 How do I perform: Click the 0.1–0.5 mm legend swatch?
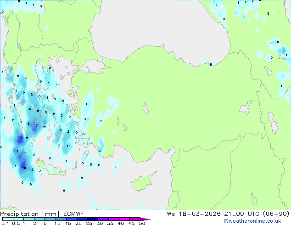coord(8,219)
